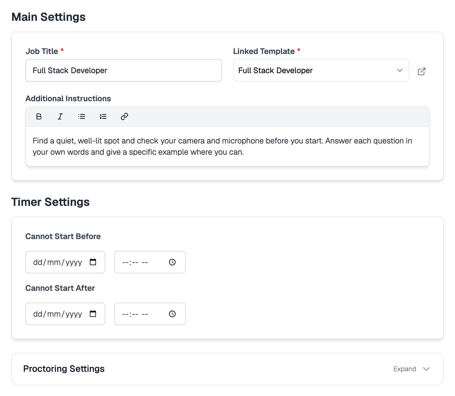Image resolution: width=455 pixels, height=396 pixels.
Task: Open calendar picker for Cannot Start After
Action: click(93, 314)
